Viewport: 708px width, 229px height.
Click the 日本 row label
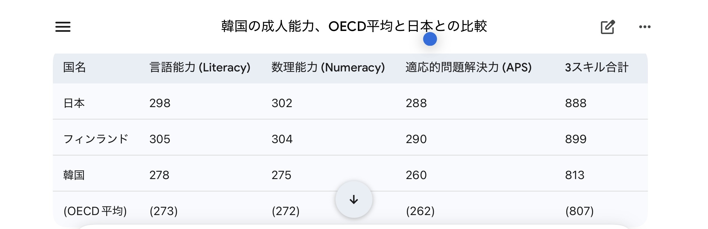74,103
